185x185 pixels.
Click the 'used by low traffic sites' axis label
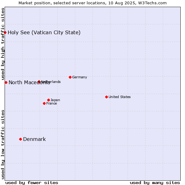(x=3, y=145)
